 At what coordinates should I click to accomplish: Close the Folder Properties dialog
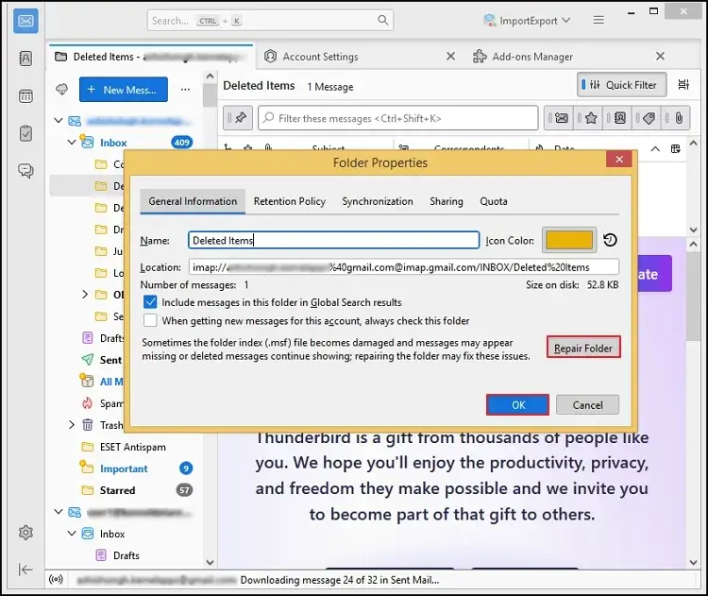click(x=619, y=159)
